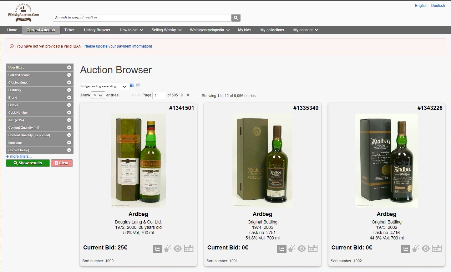Open the Ticker tab
This screenshot has width=451, height=272.
(x=69, y=30)
